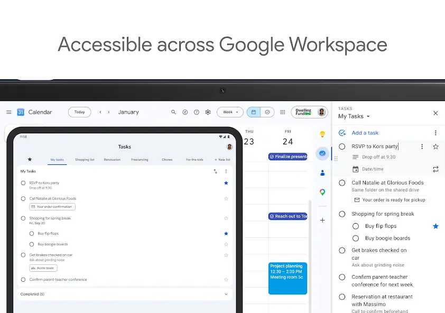Open Acme team chip on tablet
Viewport: 445px width, 313px height.
tap(43, 268)
